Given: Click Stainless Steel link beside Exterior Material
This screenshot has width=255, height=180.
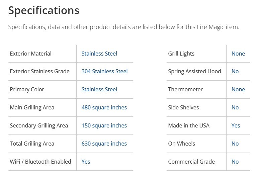Looking at the screenshot, I should click(99, 54).
